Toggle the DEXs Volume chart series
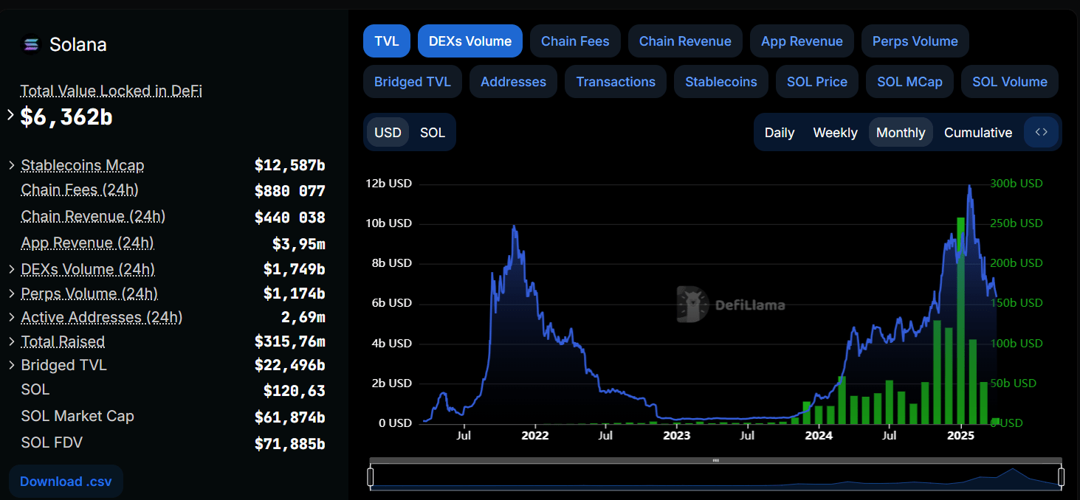This screenshot has height=500, width=1080. 470,41
